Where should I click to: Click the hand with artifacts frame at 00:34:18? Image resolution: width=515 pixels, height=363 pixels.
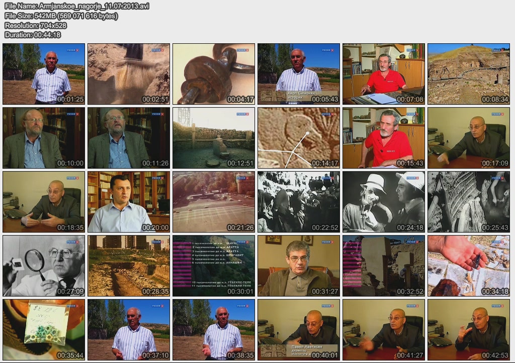[x=469, y=265]
